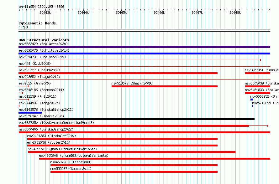Open nsv4205908 (gnomADStructuralVariants) label
This screenshot has width=279, height=184.
(74, 156)
